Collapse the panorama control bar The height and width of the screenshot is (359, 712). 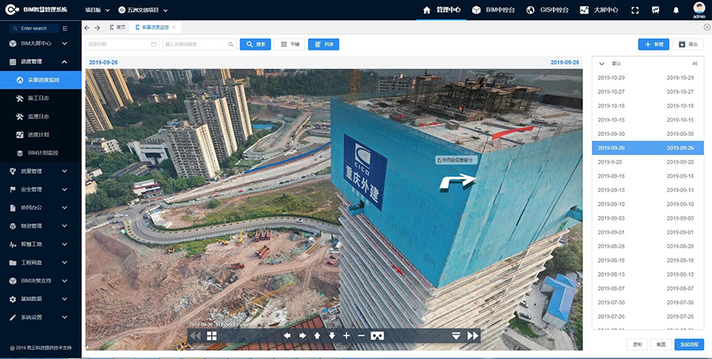[x=456, y=336]
